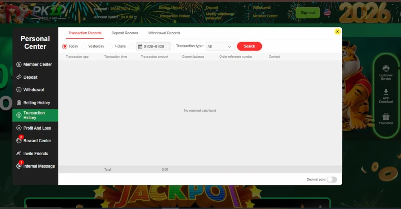Screen dimensions: 401x209
Task: Click the Betting History sidebar icon
Action: pyautogui.click(x=19, y=103)
